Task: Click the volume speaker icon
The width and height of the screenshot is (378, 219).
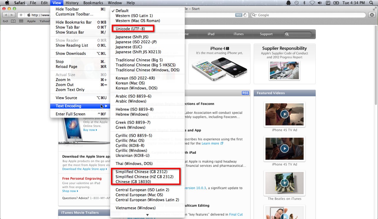Action: coord(320,3)
